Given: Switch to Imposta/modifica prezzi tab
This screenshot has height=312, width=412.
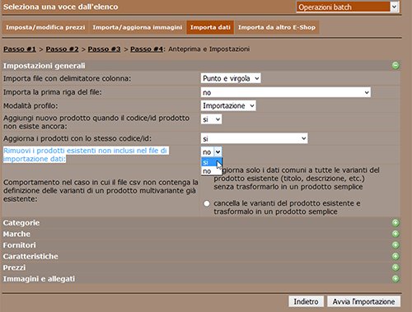Looking at the screenshot, I should pos(45,27).
